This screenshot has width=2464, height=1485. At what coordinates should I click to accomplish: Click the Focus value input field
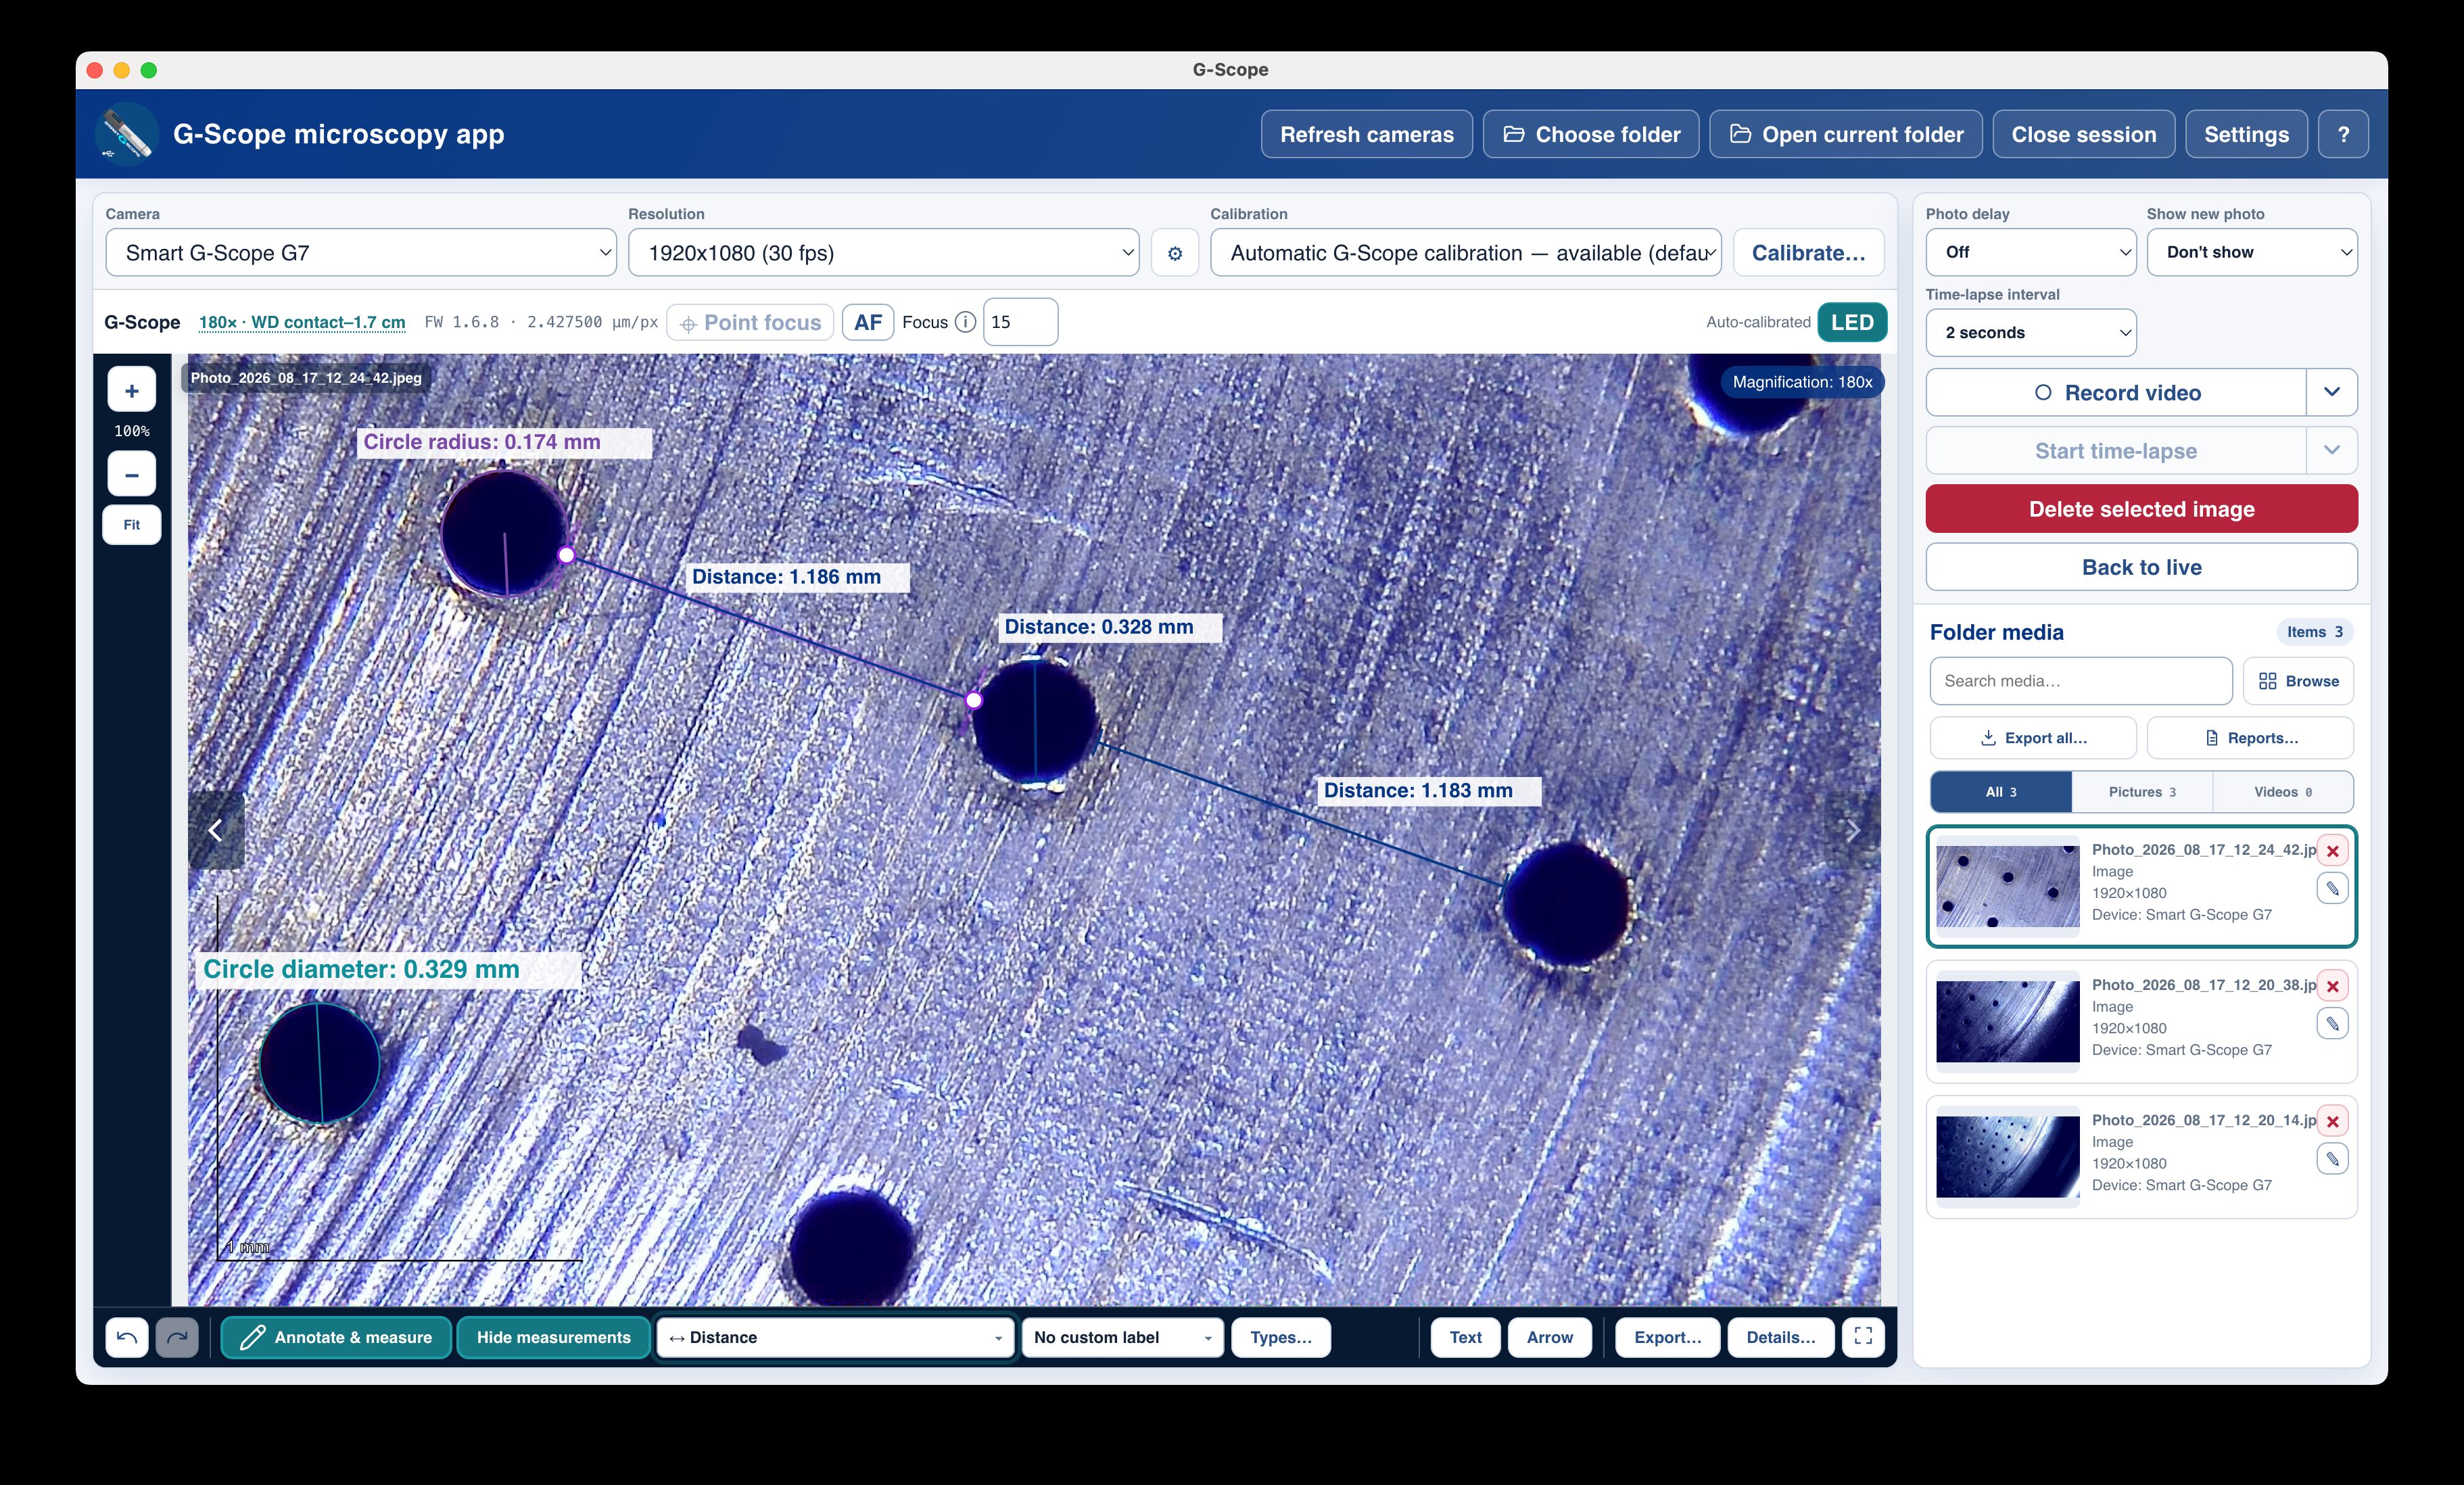click(x=1020, y=322)
